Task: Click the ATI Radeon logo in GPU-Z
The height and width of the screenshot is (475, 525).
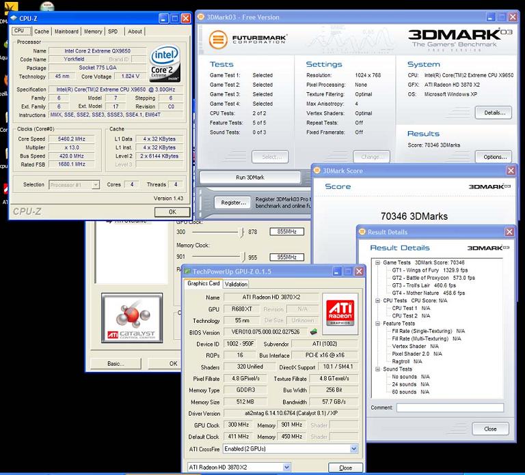Action: tap(340, 313)
